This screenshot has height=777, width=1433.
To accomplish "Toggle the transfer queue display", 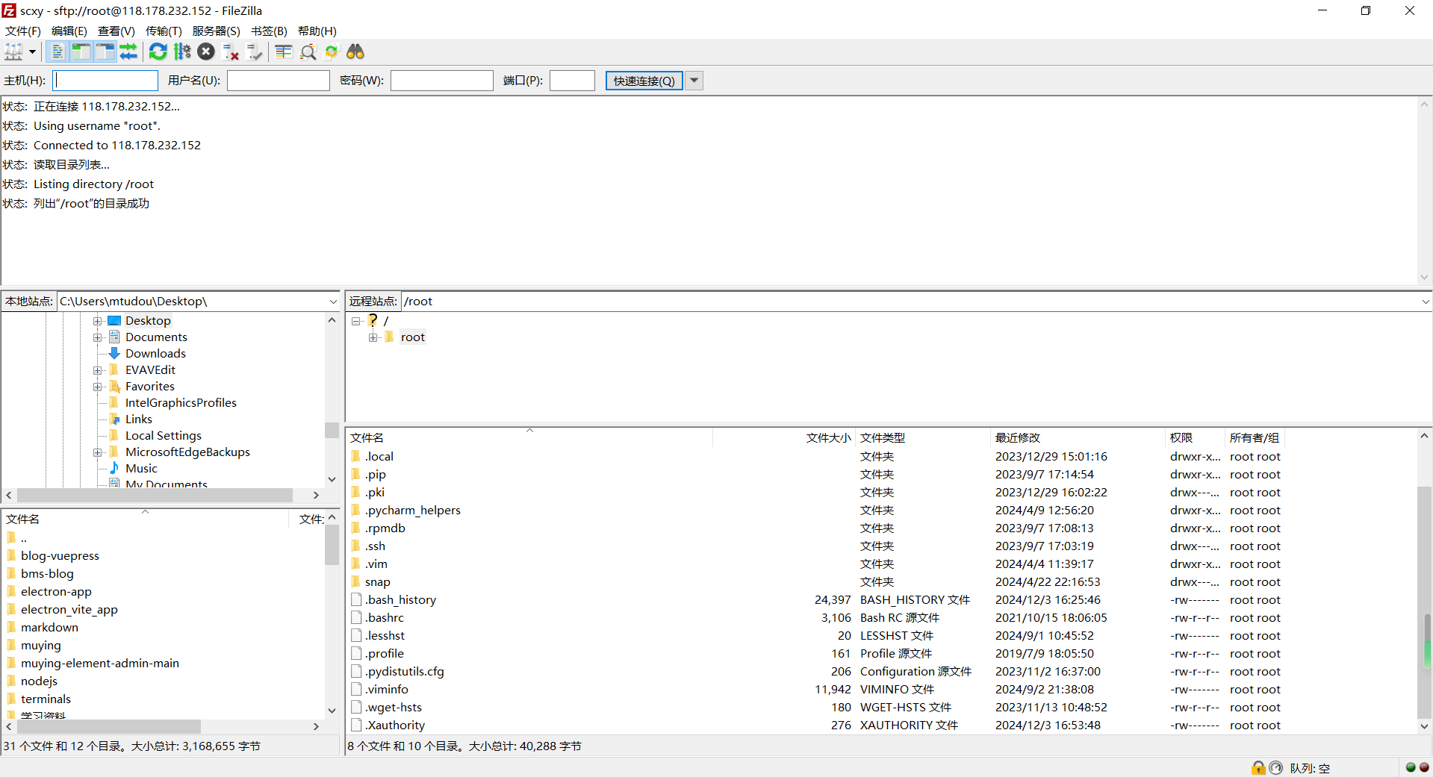I will click(x=128, y=52).
